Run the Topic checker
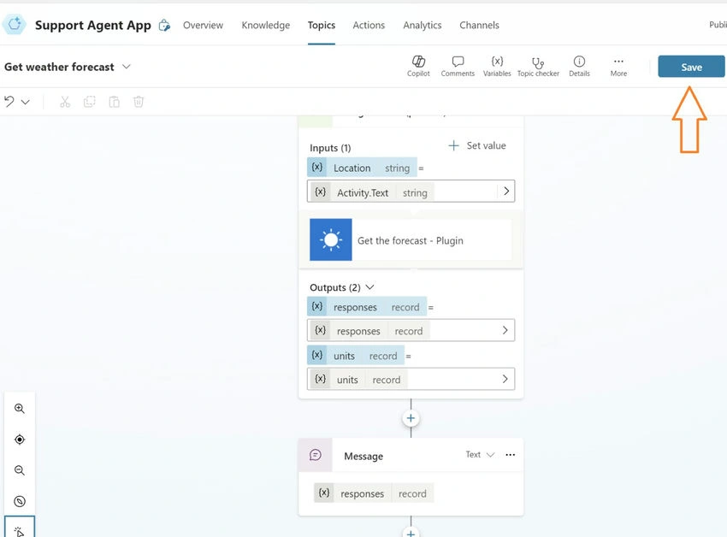727x537 pixels. pyautogui.click(x=538, y=67)
